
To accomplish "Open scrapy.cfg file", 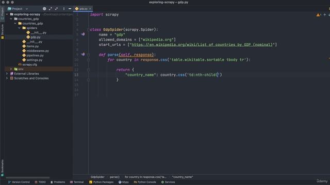I will (x=29, y=65).
